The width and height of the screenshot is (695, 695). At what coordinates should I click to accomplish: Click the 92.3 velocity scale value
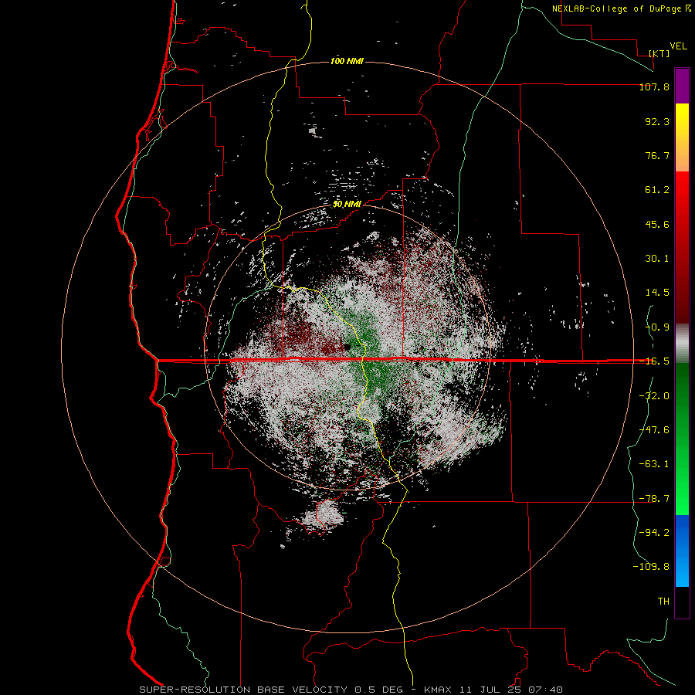[x=657, y=121]
